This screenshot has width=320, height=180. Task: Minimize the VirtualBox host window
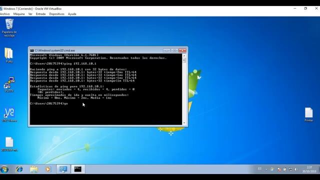point(294,8)
